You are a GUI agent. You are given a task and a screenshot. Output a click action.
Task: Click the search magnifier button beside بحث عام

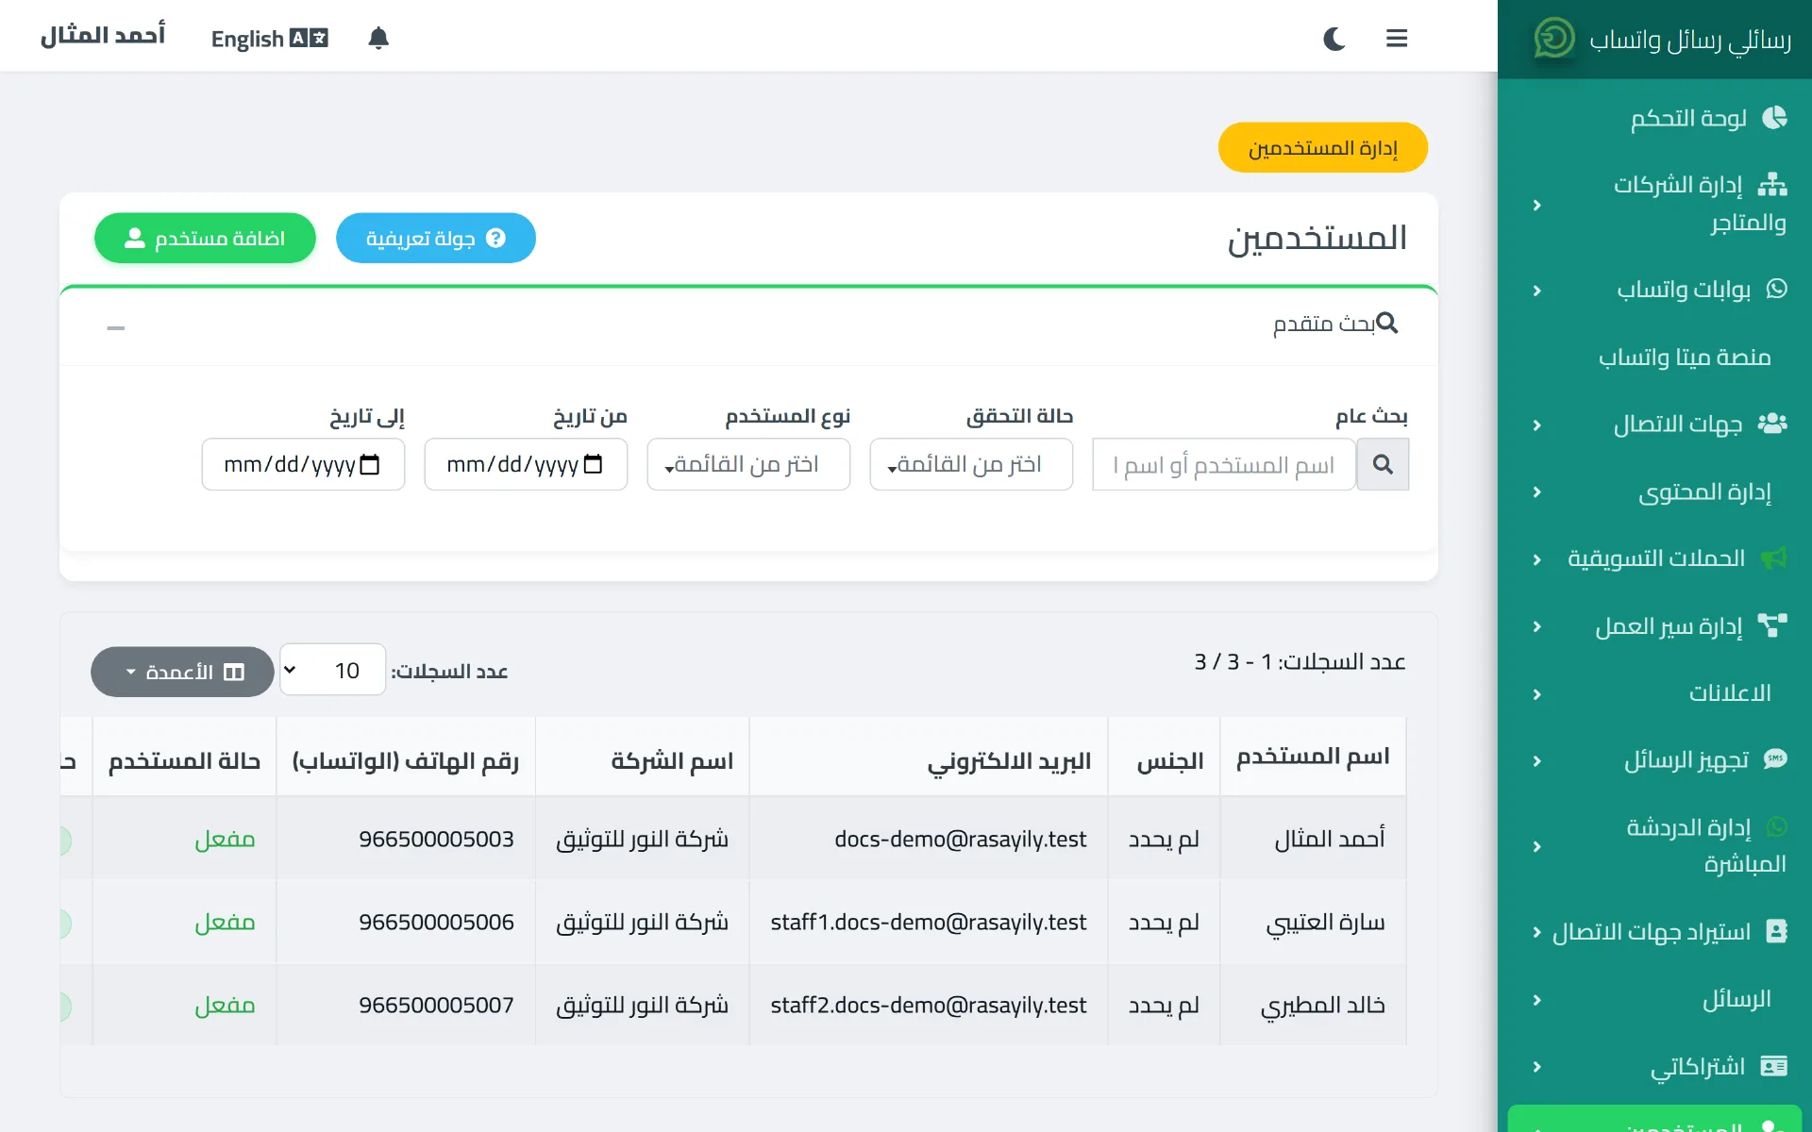pyautogui.click(x=1383, y=464)
